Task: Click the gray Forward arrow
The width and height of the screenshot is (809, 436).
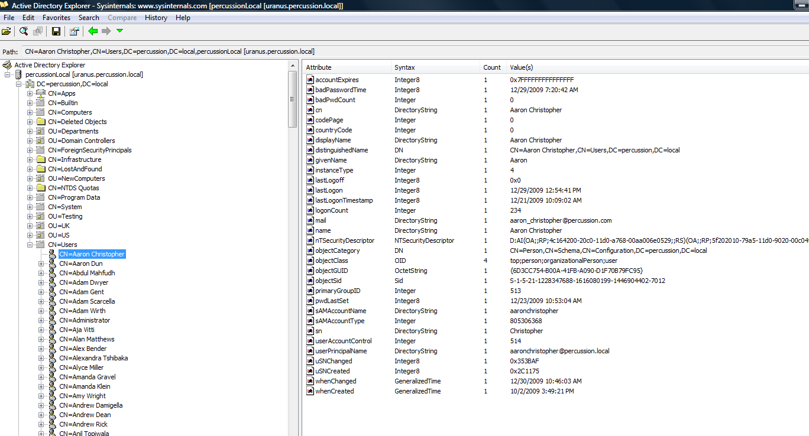Action: [106, 31]
